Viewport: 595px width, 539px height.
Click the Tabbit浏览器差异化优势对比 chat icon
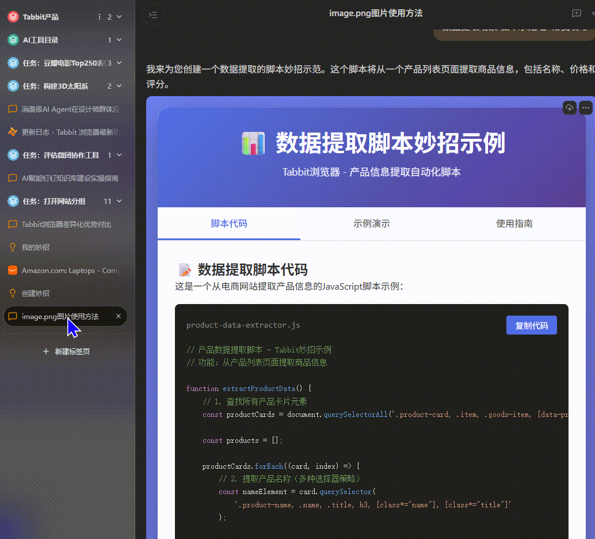(x=13, y=224)
